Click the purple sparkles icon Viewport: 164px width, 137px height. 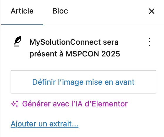(14, 104)
